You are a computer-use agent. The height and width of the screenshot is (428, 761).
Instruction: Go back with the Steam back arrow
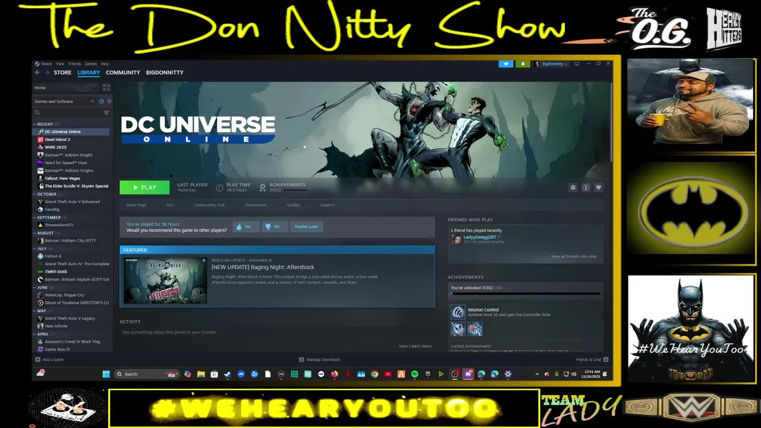[x=37, y=73]
